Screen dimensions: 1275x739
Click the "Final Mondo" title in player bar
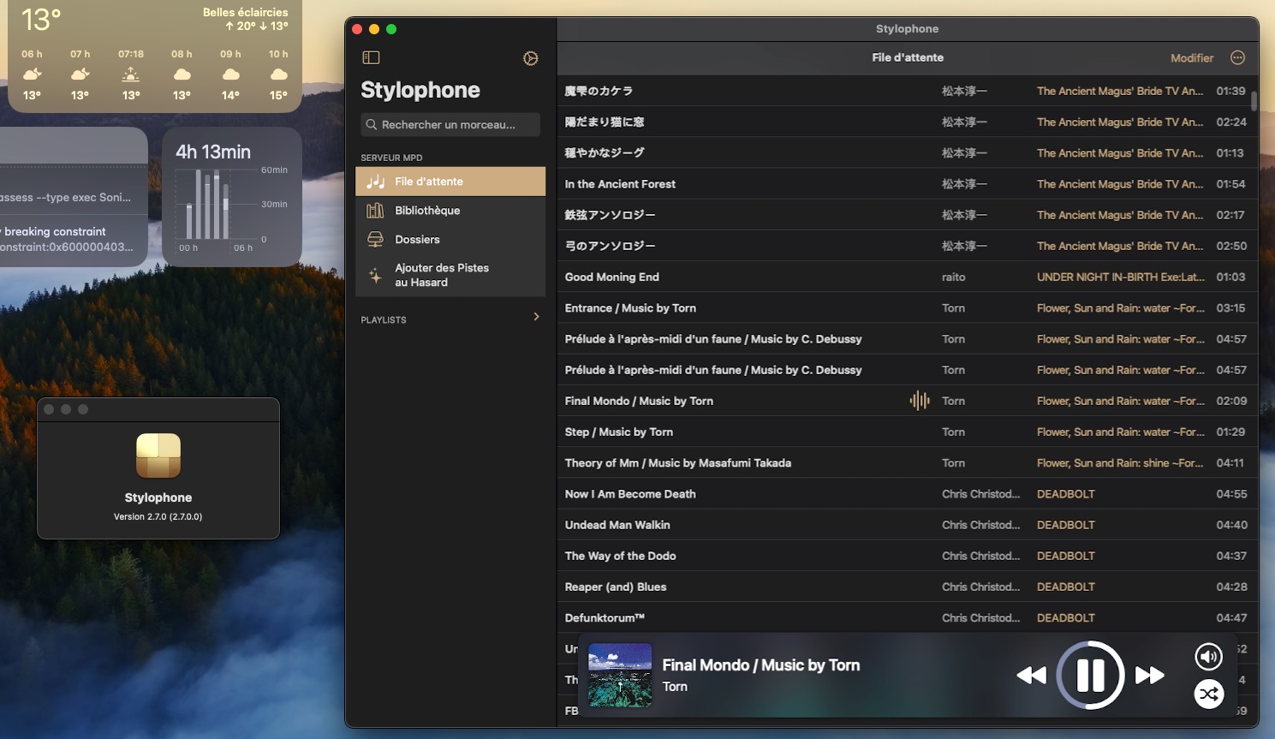[760, 665]
